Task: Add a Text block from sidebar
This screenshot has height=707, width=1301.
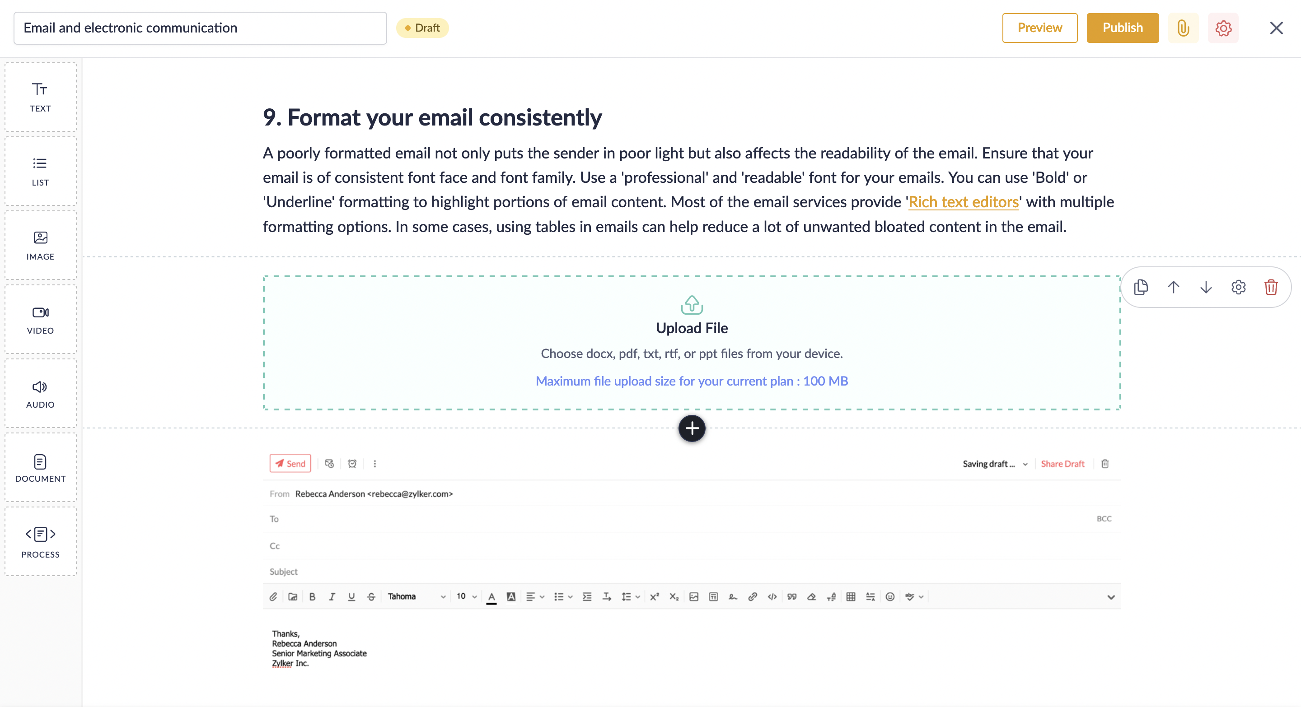Action: tap(40, 98)
